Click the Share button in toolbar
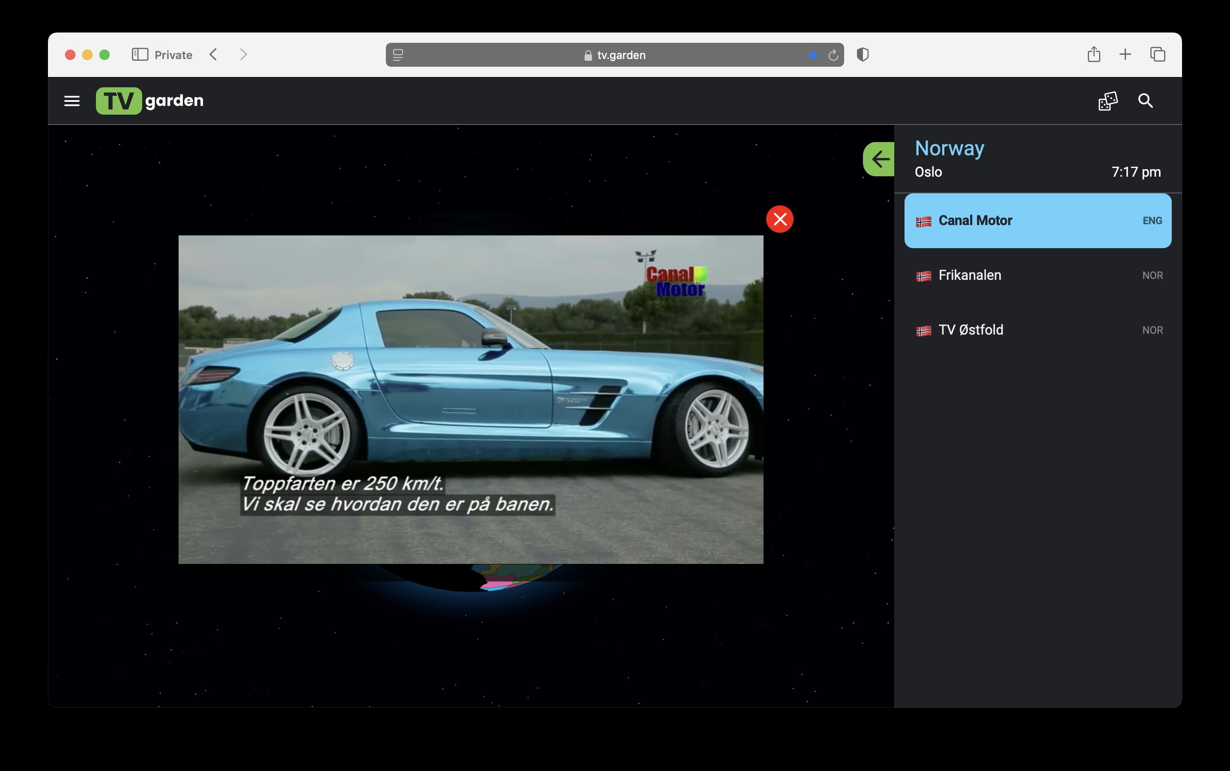 pyautogui.click(x=1093, y=55)
